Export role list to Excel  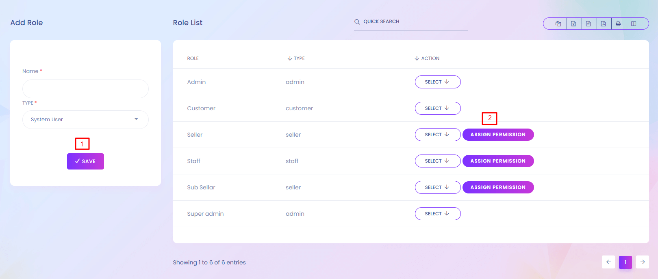(573, 24)
